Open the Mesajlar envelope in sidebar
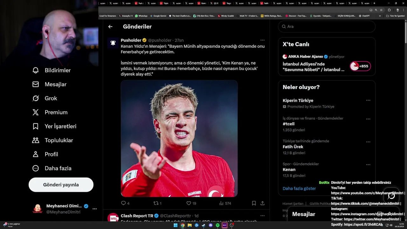Screen dimensions: 407x229 pos(49,84)
